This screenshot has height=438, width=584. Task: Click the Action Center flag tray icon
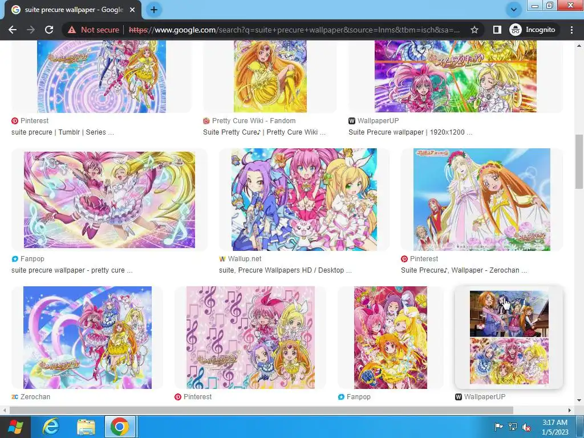[x=498, y=427]
